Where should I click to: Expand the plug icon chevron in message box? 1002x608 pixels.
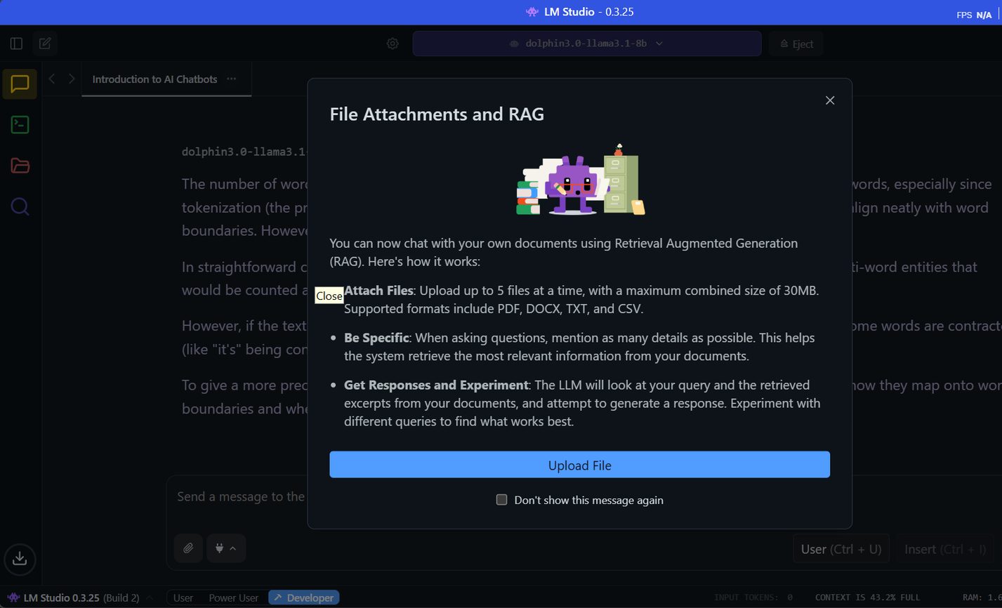click(x=232, y=548)
